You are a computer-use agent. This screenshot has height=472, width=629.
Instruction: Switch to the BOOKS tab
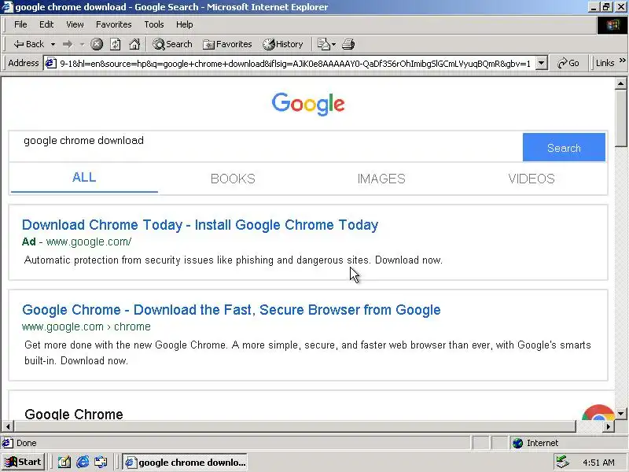[233, 179]
